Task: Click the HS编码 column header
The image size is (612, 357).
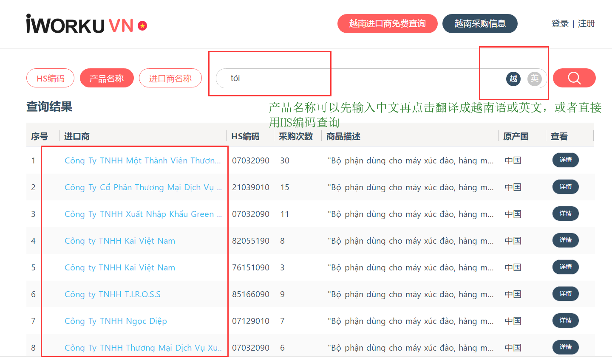Action: pyautogui.click(x=245, y=136)
